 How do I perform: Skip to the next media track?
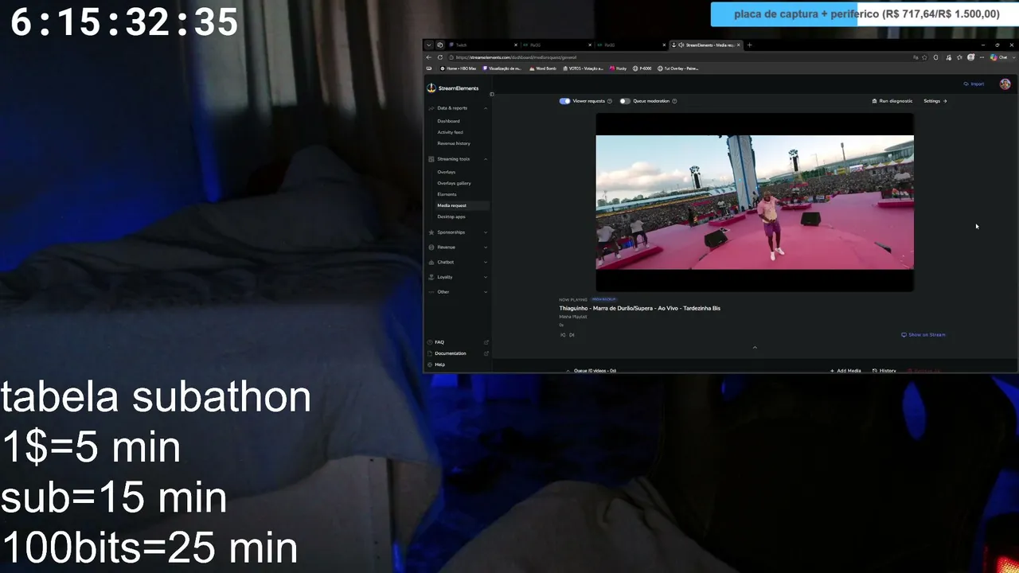pos(572,335)
